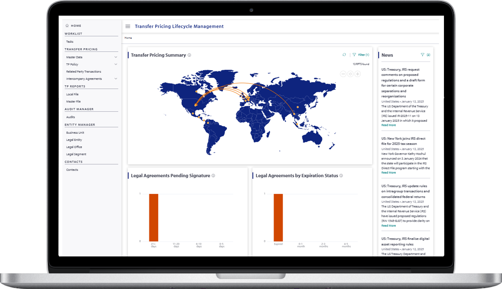Go to Tasks under Worklist
The height and width of the screenshot is (289, 502).
(70, 42)
